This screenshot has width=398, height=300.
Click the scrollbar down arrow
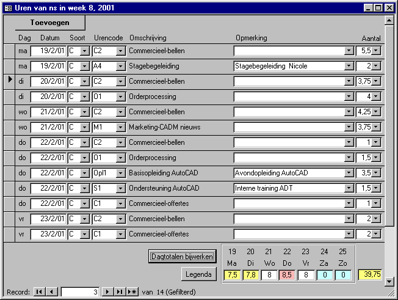[x=389, y=281]
